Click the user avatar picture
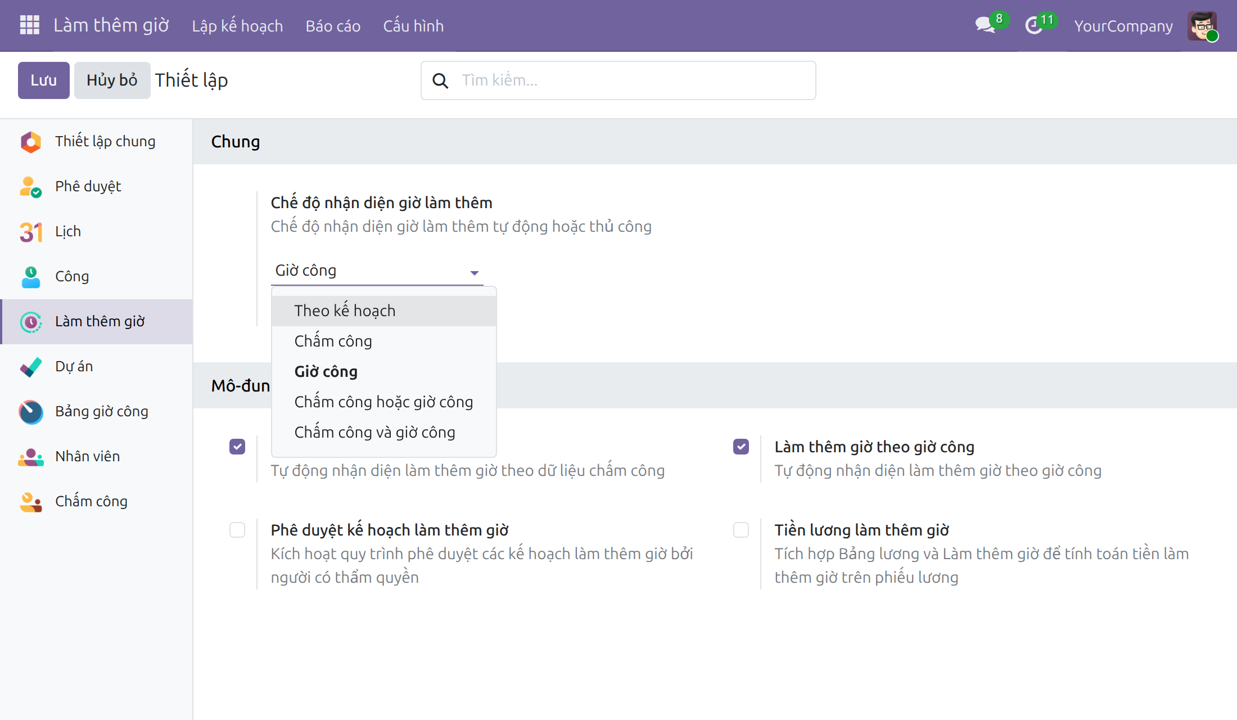Screen dimensions: 1237x720 coord(1202,26)
